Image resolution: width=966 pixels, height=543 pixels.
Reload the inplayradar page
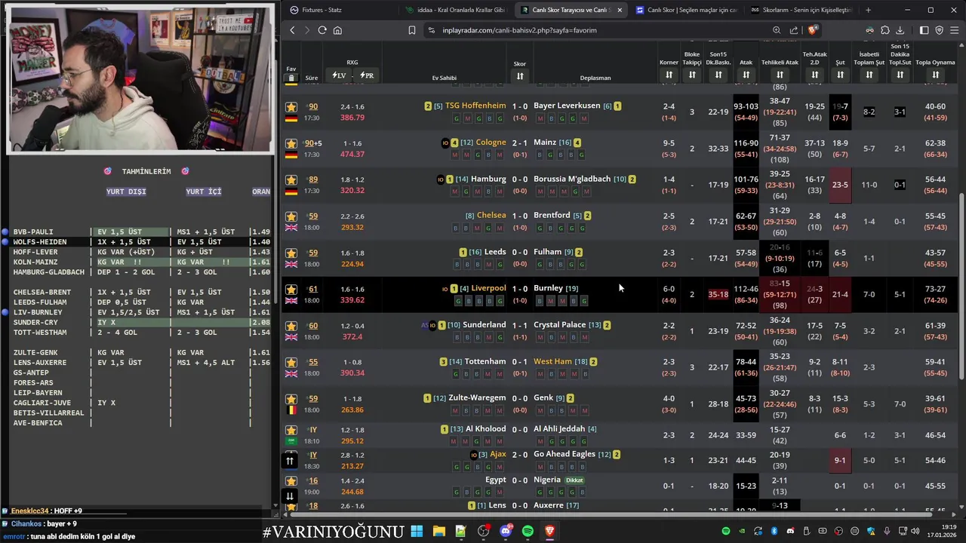322,30
